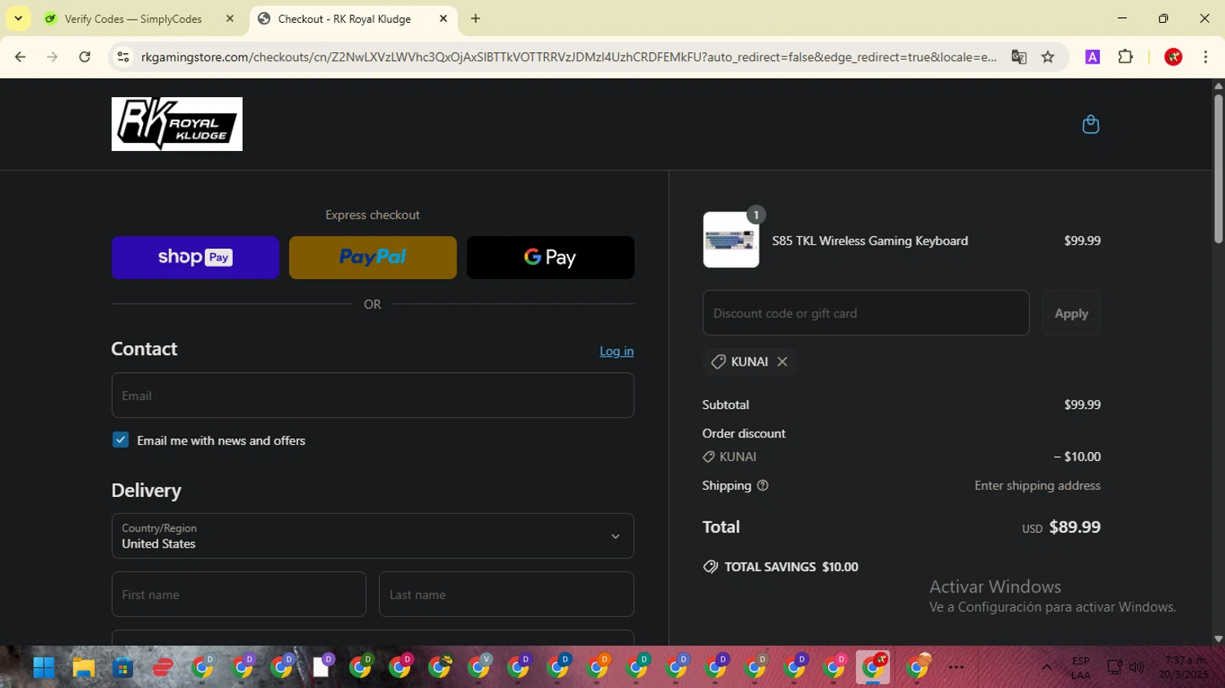Click the browser back arrow
This screenshot has width=1225, height=688.
pyautogui.click(x=20, y=57)
